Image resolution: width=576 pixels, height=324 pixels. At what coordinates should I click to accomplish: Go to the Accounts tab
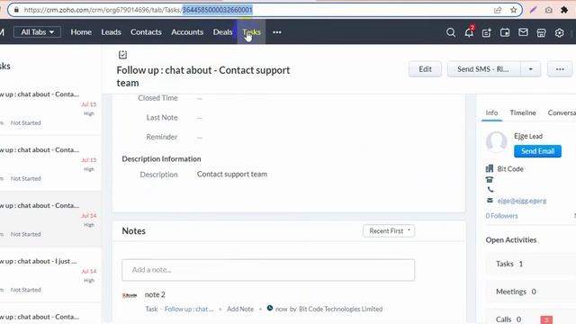point(187,32)
